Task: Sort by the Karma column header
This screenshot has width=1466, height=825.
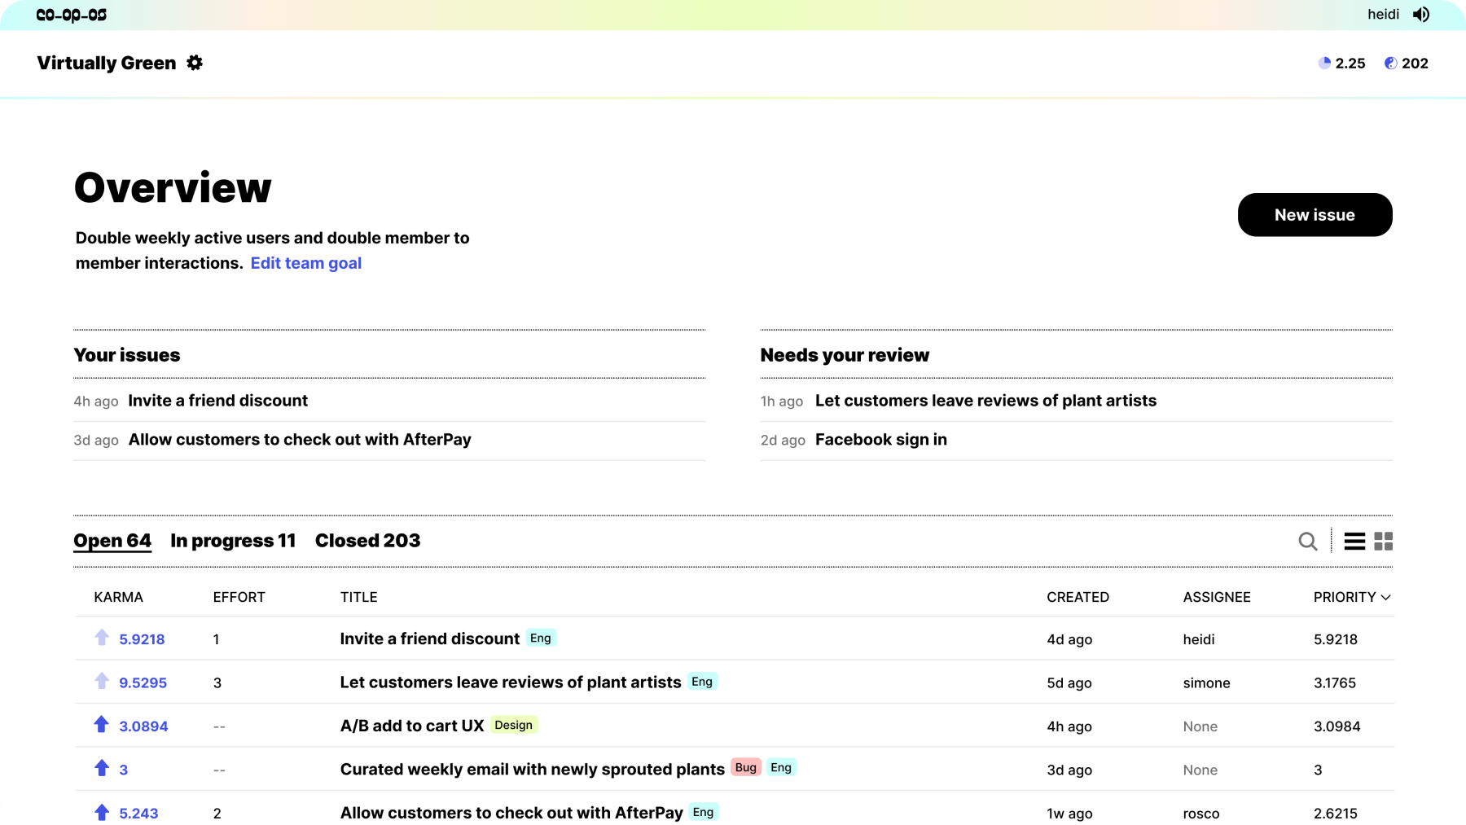Action: (x=118, y=597)
